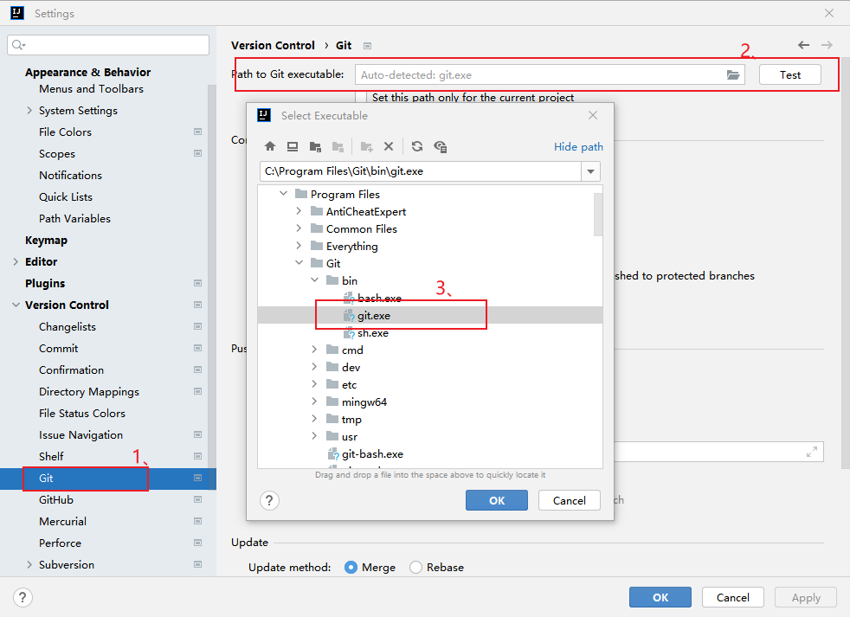Screen dimensions: 850x617
Task: Expand the cmd folder
Action: (x=314, y=350)
